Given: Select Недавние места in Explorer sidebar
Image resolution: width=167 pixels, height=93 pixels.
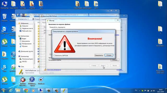Looking at the screenshot, I should pyautogui.click(x=26, y=28).
